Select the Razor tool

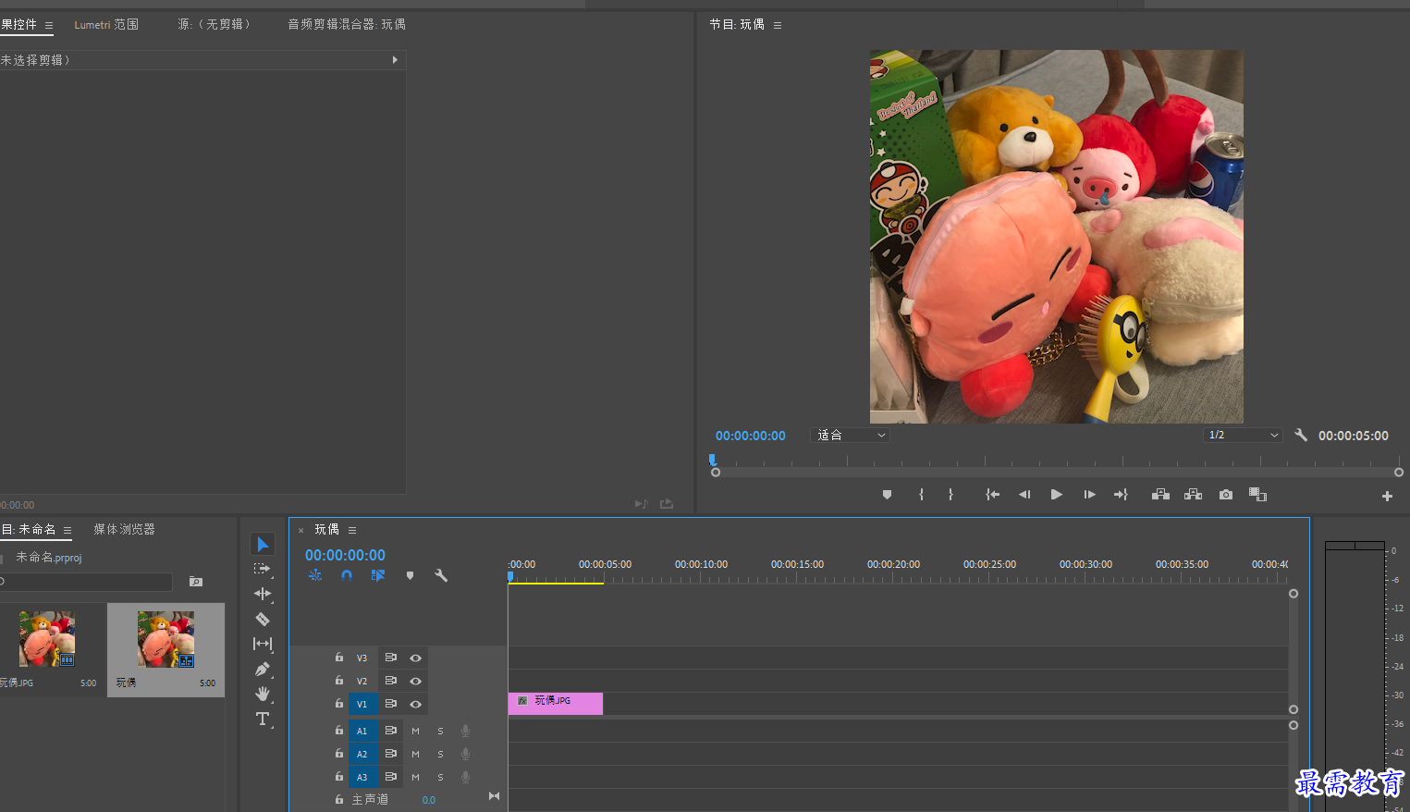(x=263, y=619)
